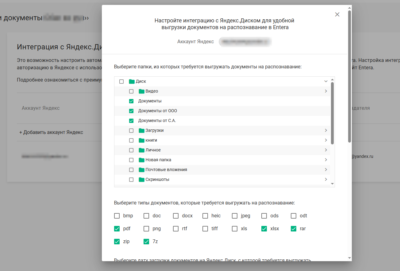Expand the Загрузки folder
Viewport: 400px width, 271px height.
[326, 131]
